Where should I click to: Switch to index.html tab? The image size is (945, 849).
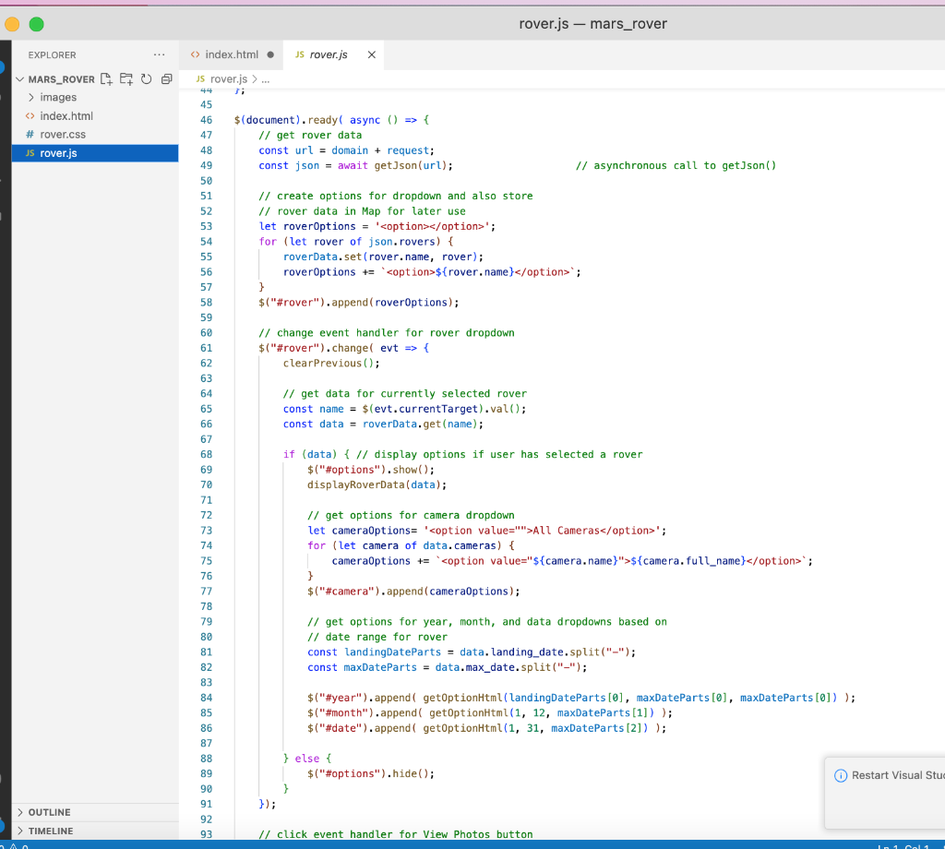pyautogui.click(x=232, y=54)
